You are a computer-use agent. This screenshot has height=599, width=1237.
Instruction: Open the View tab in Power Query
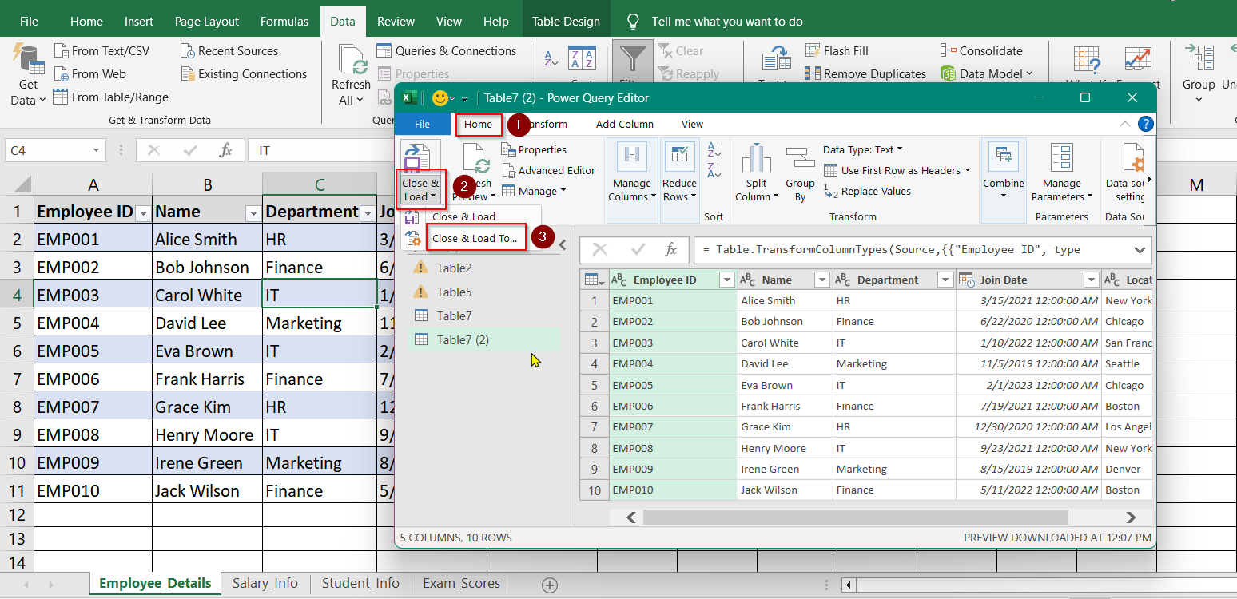point(692,124)
